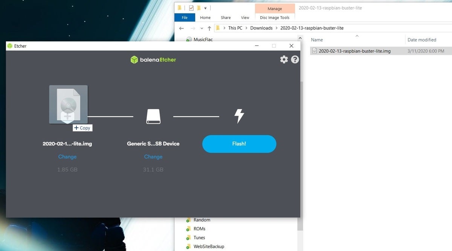Click the Generic S...SB Device label
This screenshot has height=251, width=452.
click(153, 144)
